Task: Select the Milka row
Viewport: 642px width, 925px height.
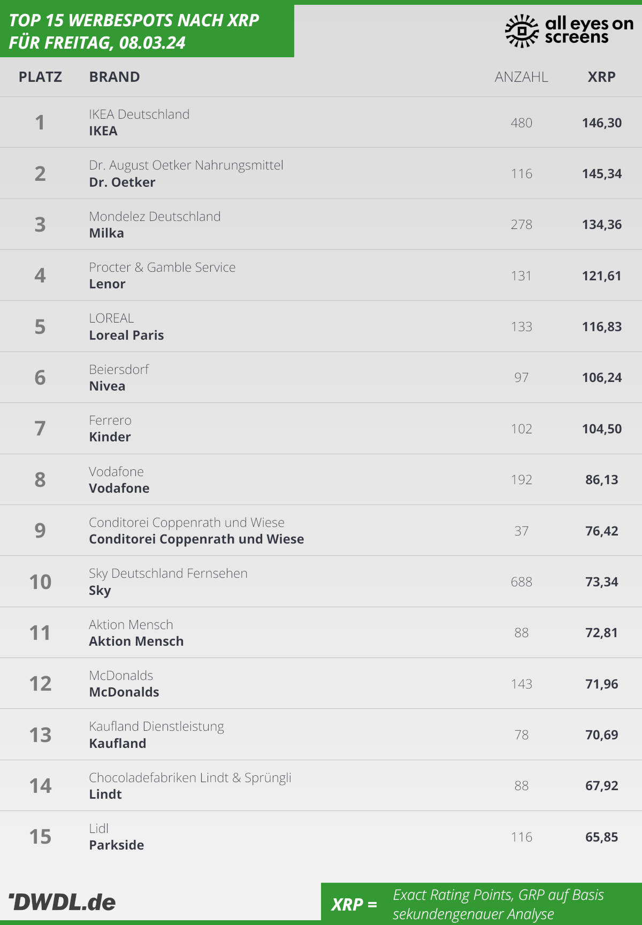Action: (x=321, y=224)
